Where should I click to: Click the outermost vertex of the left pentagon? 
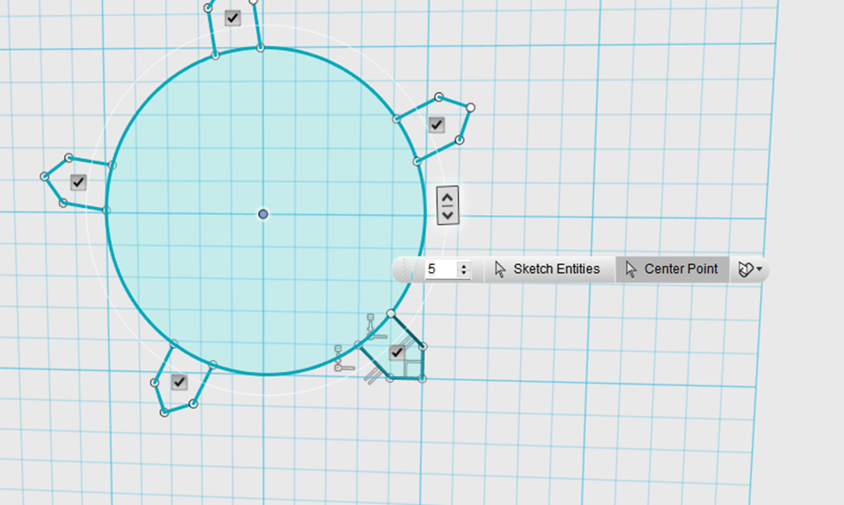click(x=45, y=177)
